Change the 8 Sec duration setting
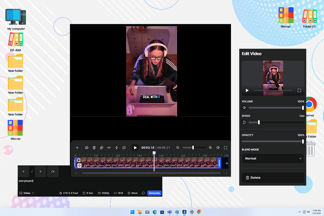Image resolution: width=324 pixels, height=216 pixels. point(88,193)
